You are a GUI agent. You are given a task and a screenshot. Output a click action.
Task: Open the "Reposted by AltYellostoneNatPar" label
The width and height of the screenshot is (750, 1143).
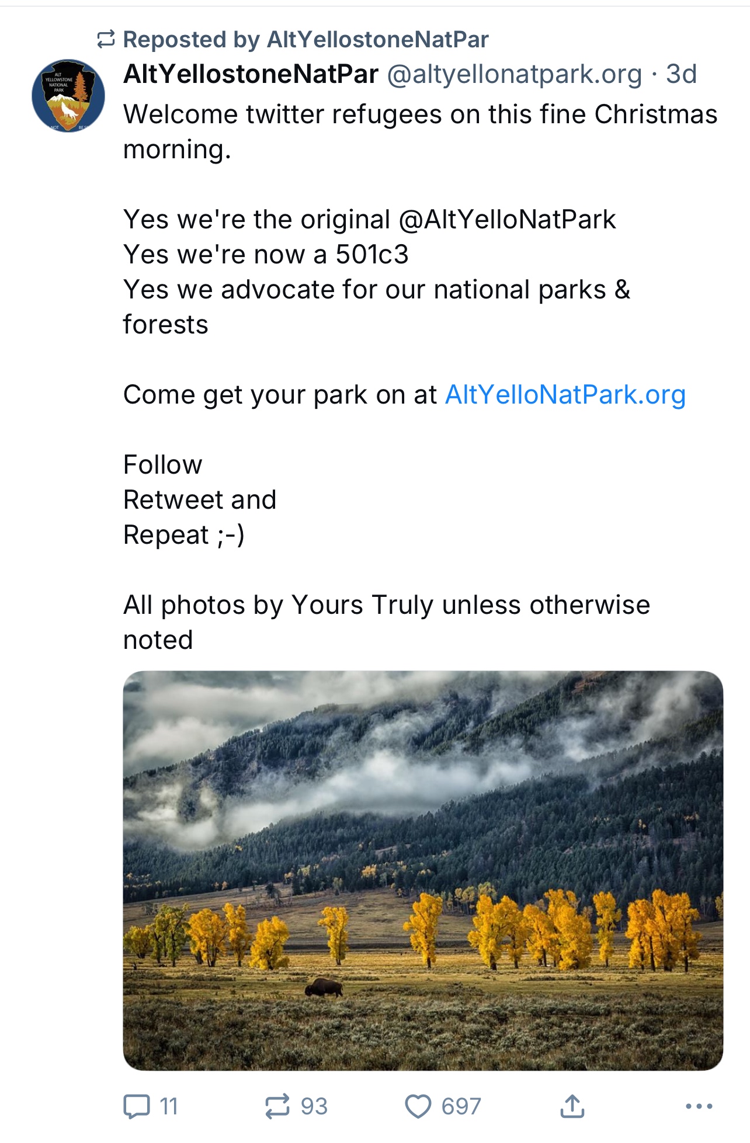tap(305, 40)
